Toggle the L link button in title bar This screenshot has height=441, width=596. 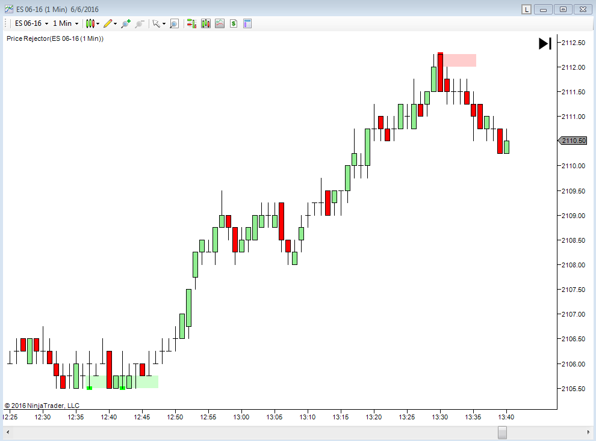pyautogui.click(x=527, y=9)
